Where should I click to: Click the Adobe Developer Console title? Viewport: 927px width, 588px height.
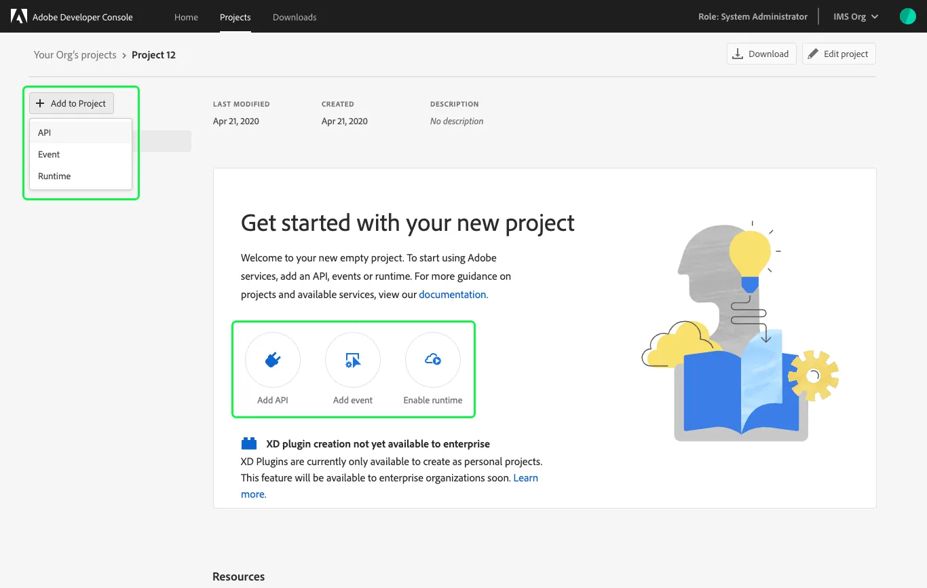pos(83,17)
